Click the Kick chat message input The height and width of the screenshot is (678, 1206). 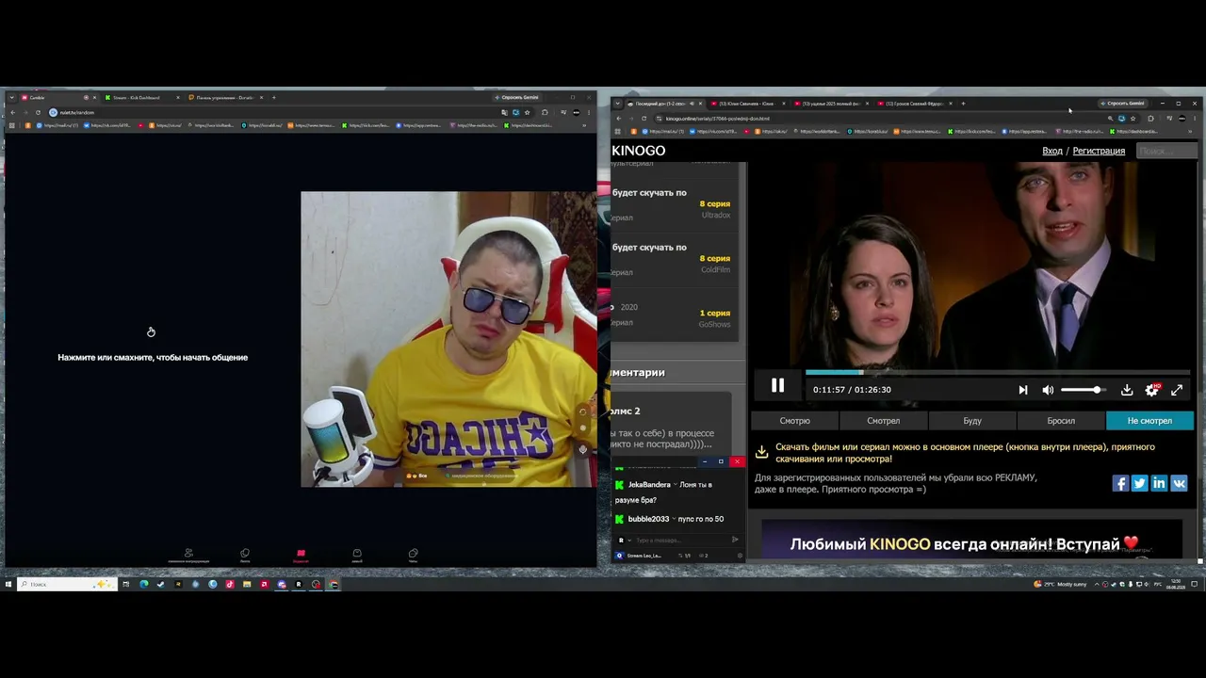(x=678, y=541)
